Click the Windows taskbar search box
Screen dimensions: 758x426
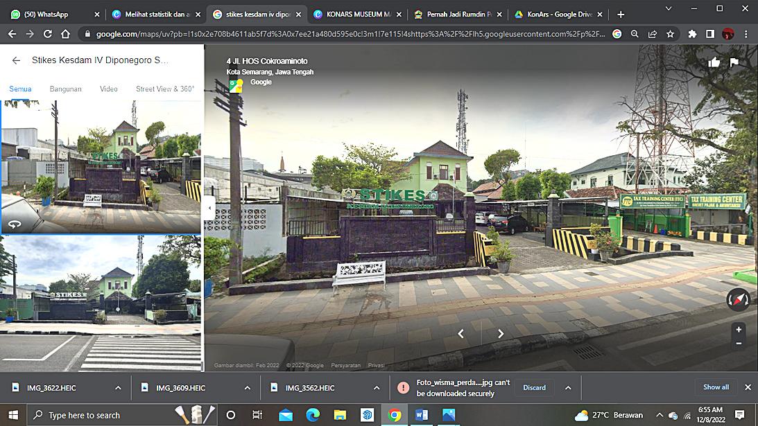tap(122, 415)
